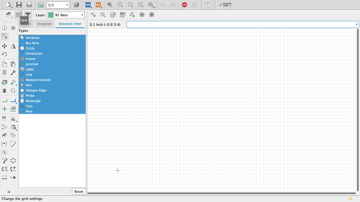Run a ULP with ULP icon
360x202 pixels.
pos(98,5)
